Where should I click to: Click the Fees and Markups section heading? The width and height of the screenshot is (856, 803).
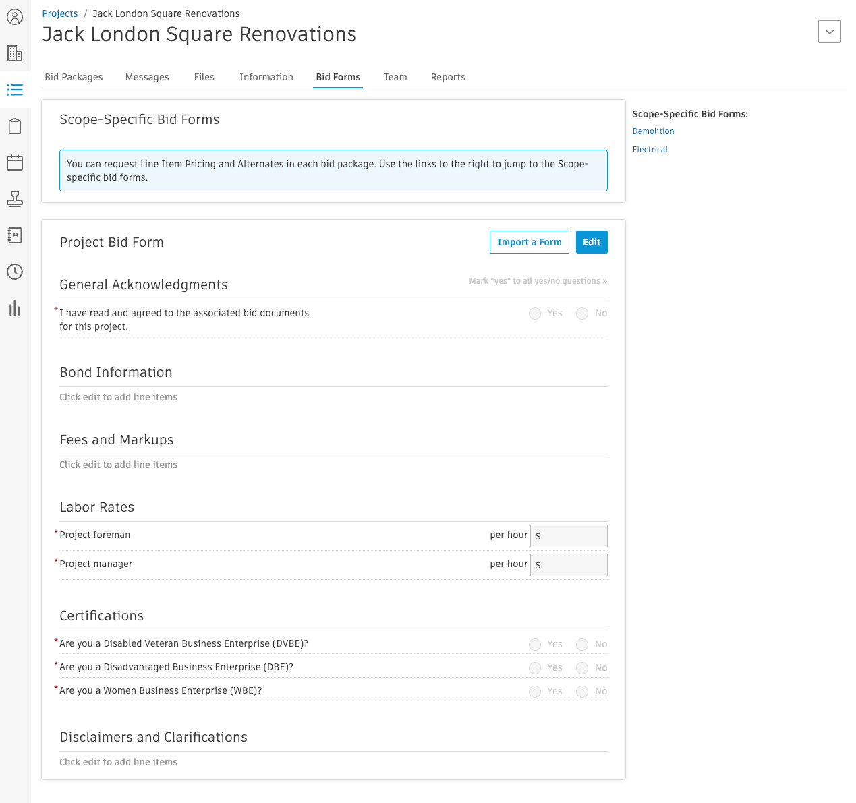(x=117, y=440)
